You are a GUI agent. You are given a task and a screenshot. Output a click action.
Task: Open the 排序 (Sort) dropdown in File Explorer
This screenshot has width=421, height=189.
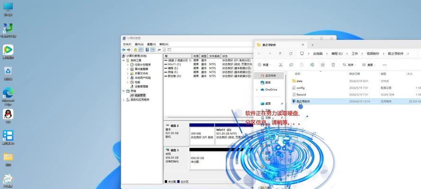tap(349, 65)
